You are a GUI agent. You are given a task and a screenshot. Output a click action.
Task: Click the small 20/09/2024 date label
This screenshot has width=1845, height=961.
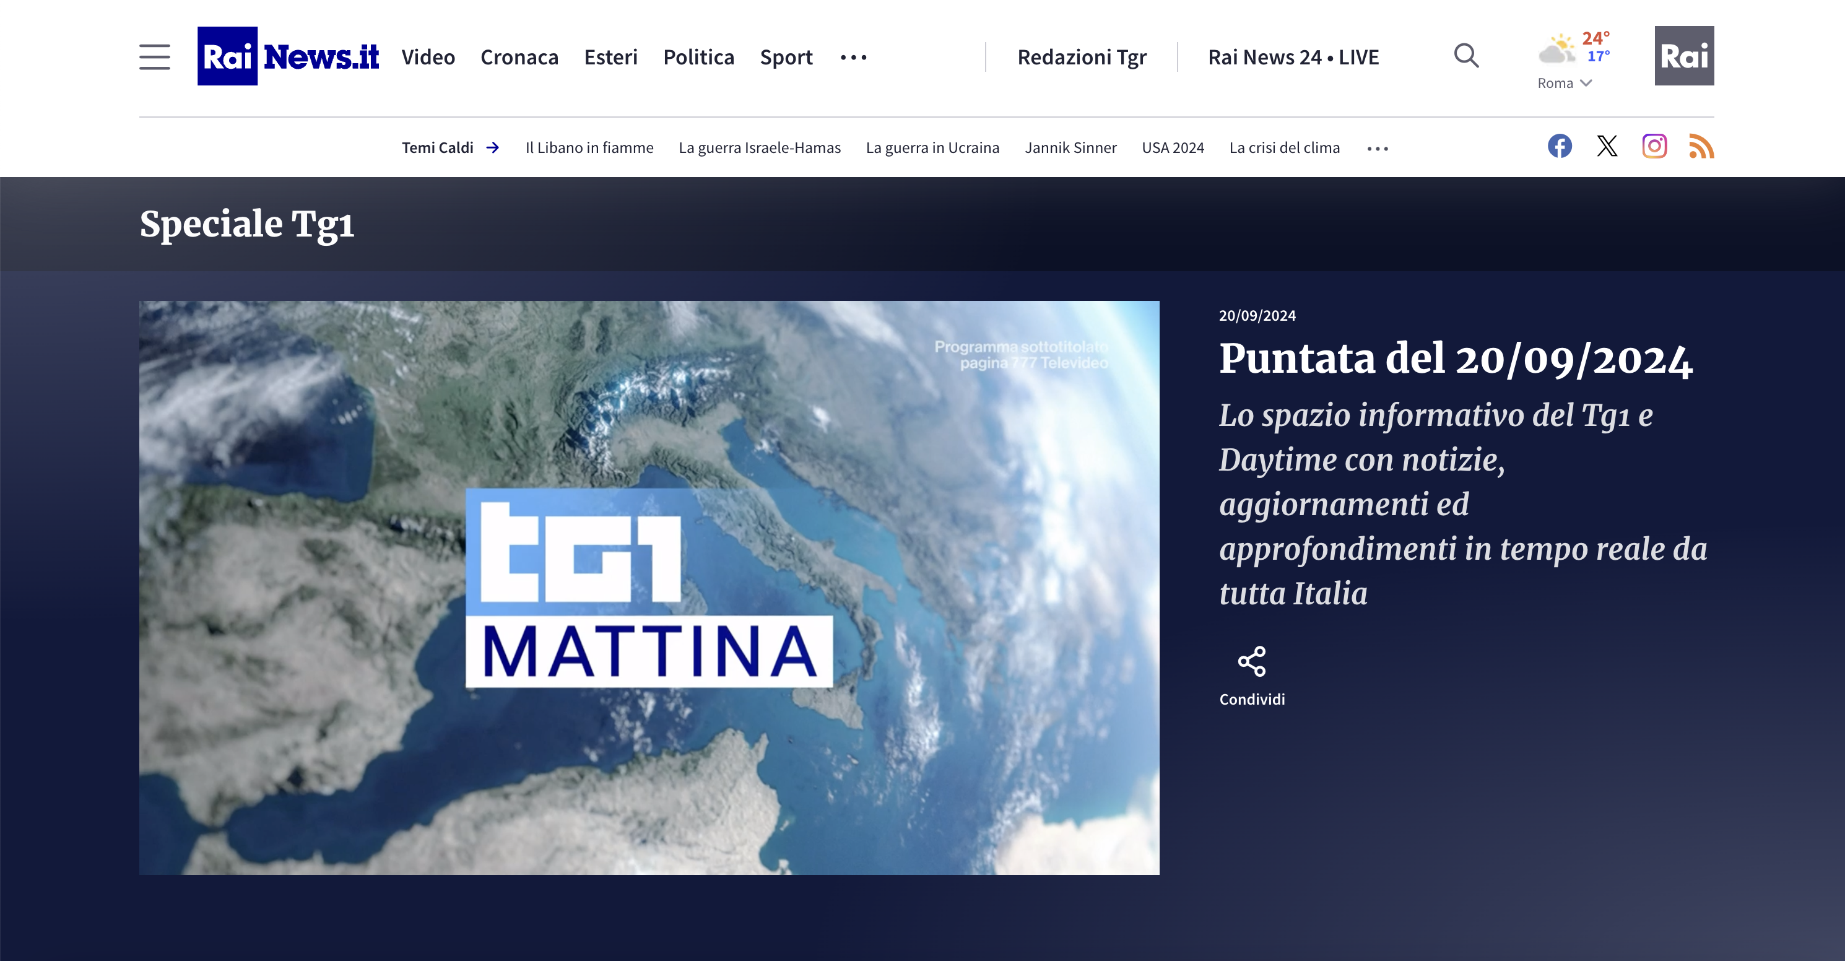1257,315
